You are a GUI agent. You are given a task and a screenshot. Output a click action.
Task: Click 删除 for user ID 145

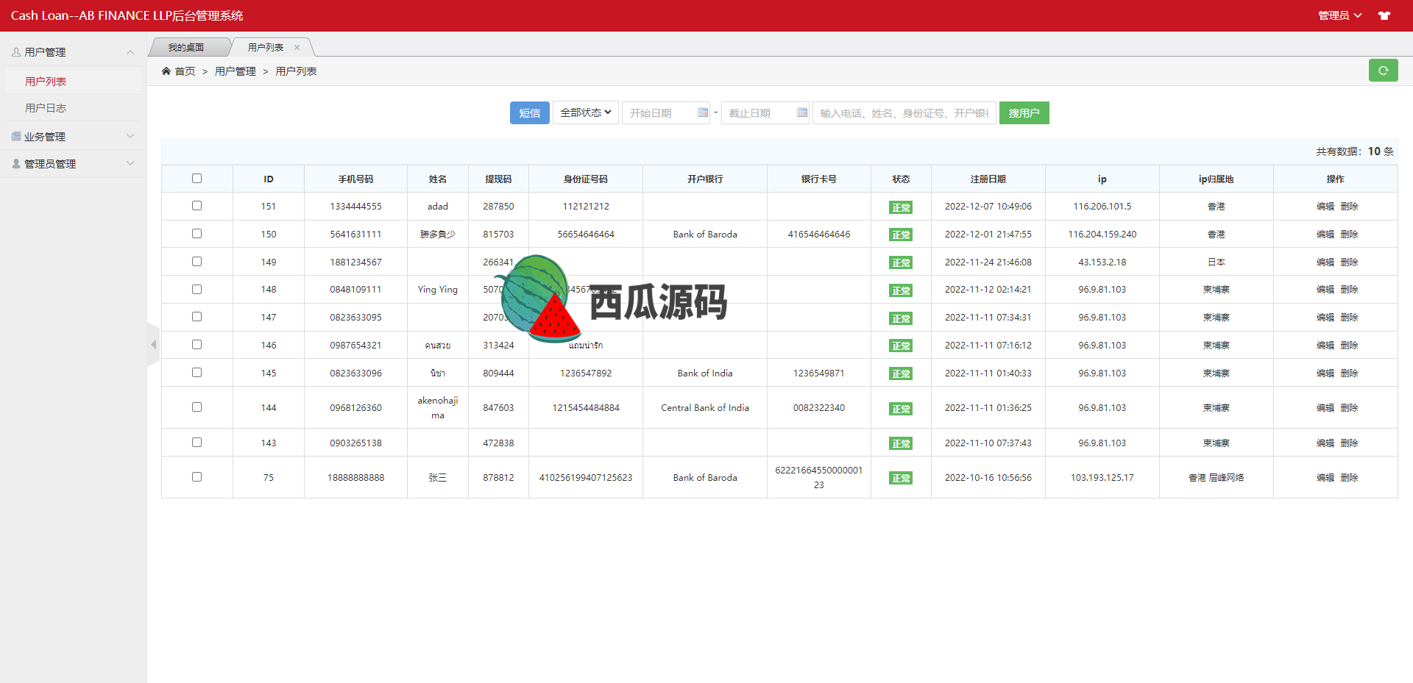(x=1349, y=373)
